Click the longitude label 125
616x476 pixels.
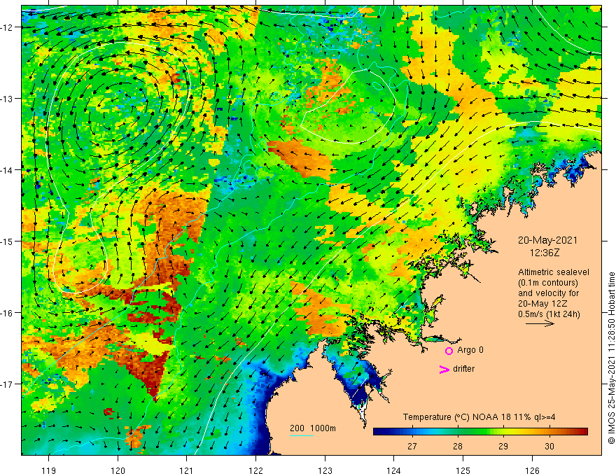[x=463, y=470]
